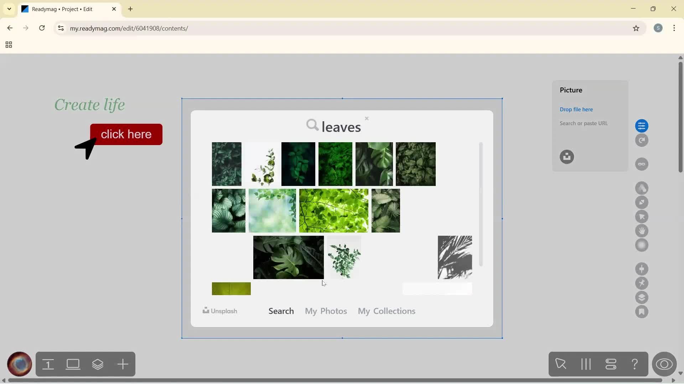The height and width of the screenshot is (384, 684).
Task: Open the help icon near preview button
Action: (x=635, y=364)
